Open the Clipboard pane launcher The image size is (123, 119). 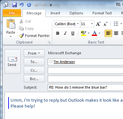(x=49, y=42)
